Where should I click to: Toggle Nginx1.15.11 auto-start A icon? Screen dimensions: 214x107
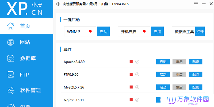point(137,100)
